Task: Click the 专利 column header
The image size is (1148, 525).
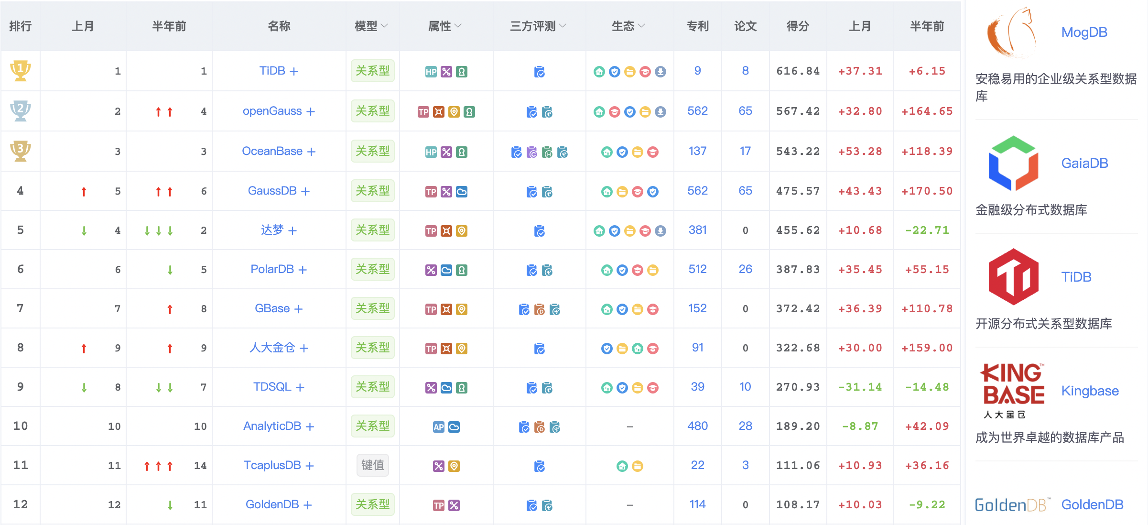Action: pyautogui.click(x=697, y=26)
